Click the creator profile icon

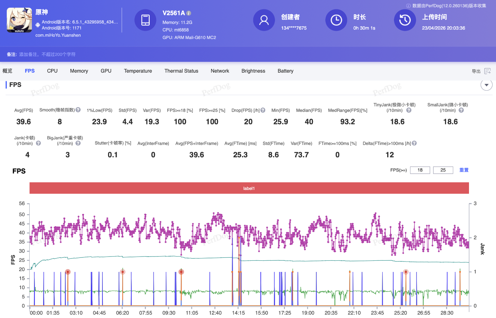coord(264,20)
